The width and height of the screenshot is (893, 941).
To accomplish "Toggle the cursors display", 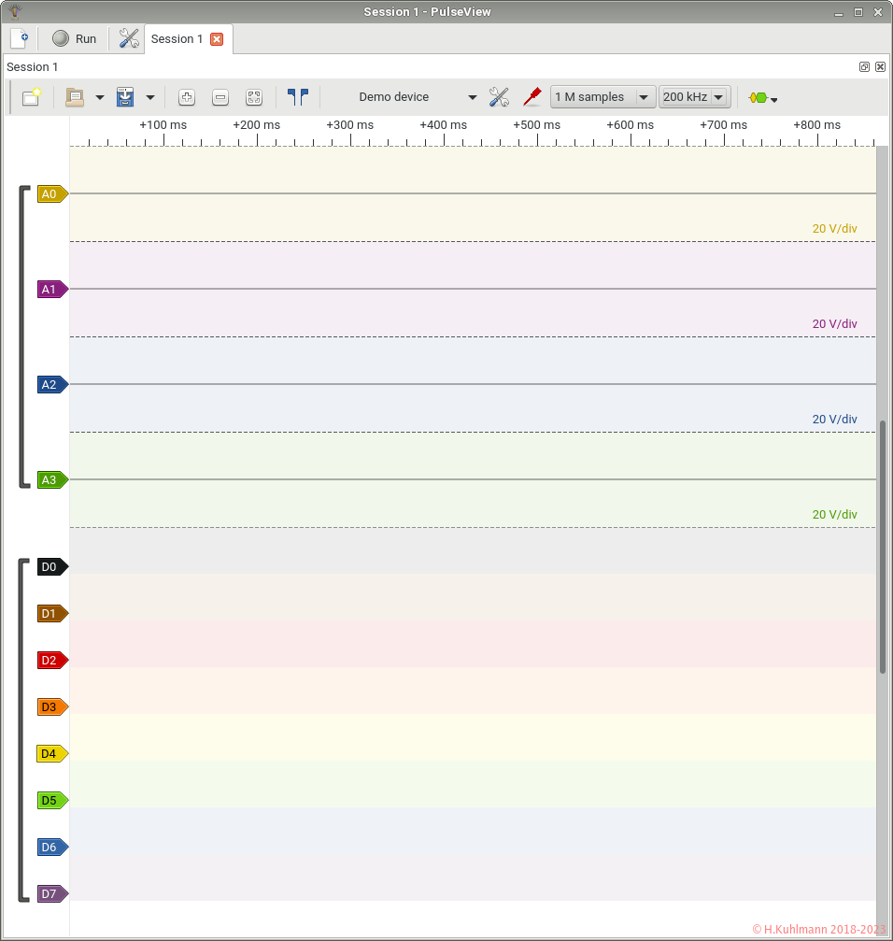I will 298,97.
